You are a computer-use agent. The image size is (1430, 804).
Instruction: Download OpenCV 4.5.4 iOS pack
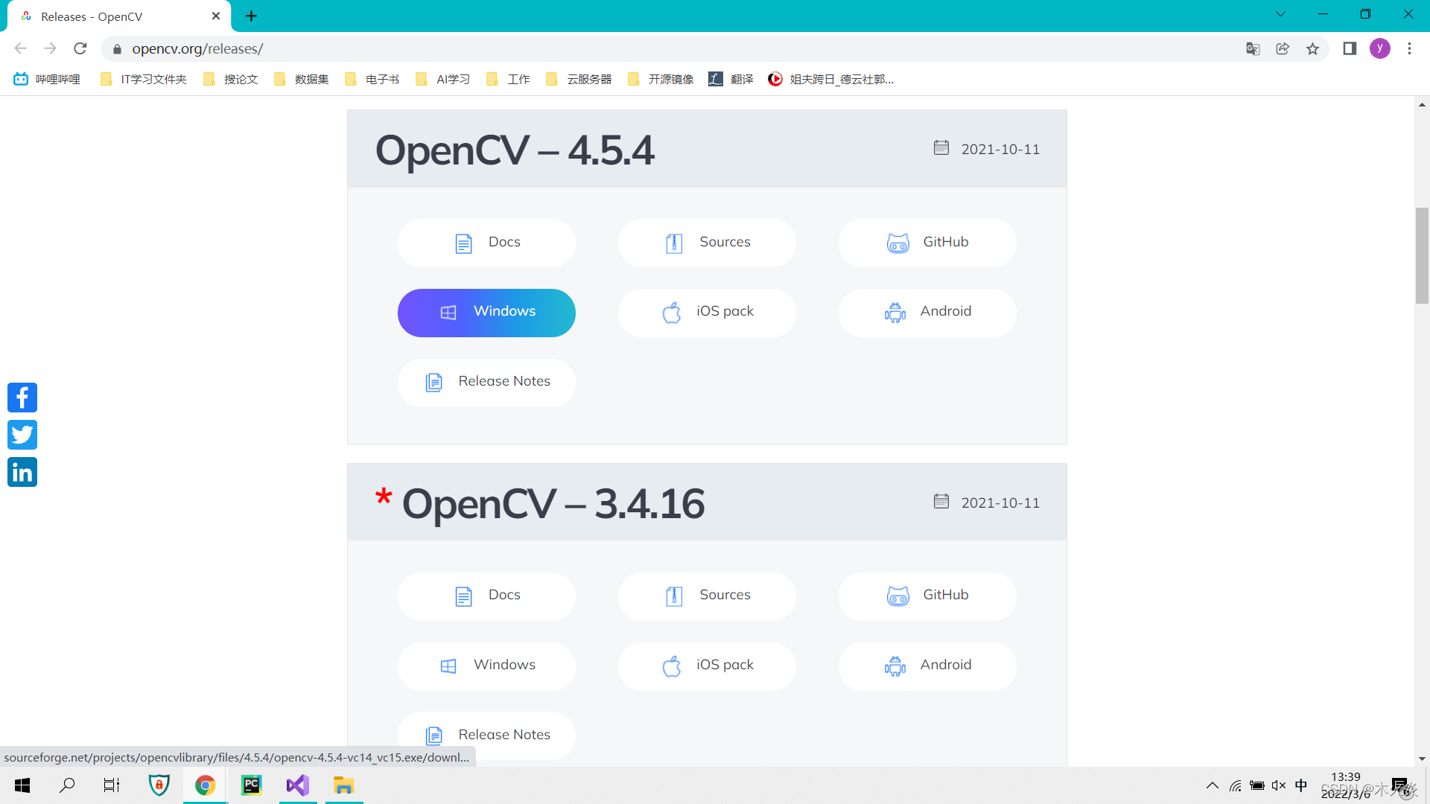tap(707, 313)
